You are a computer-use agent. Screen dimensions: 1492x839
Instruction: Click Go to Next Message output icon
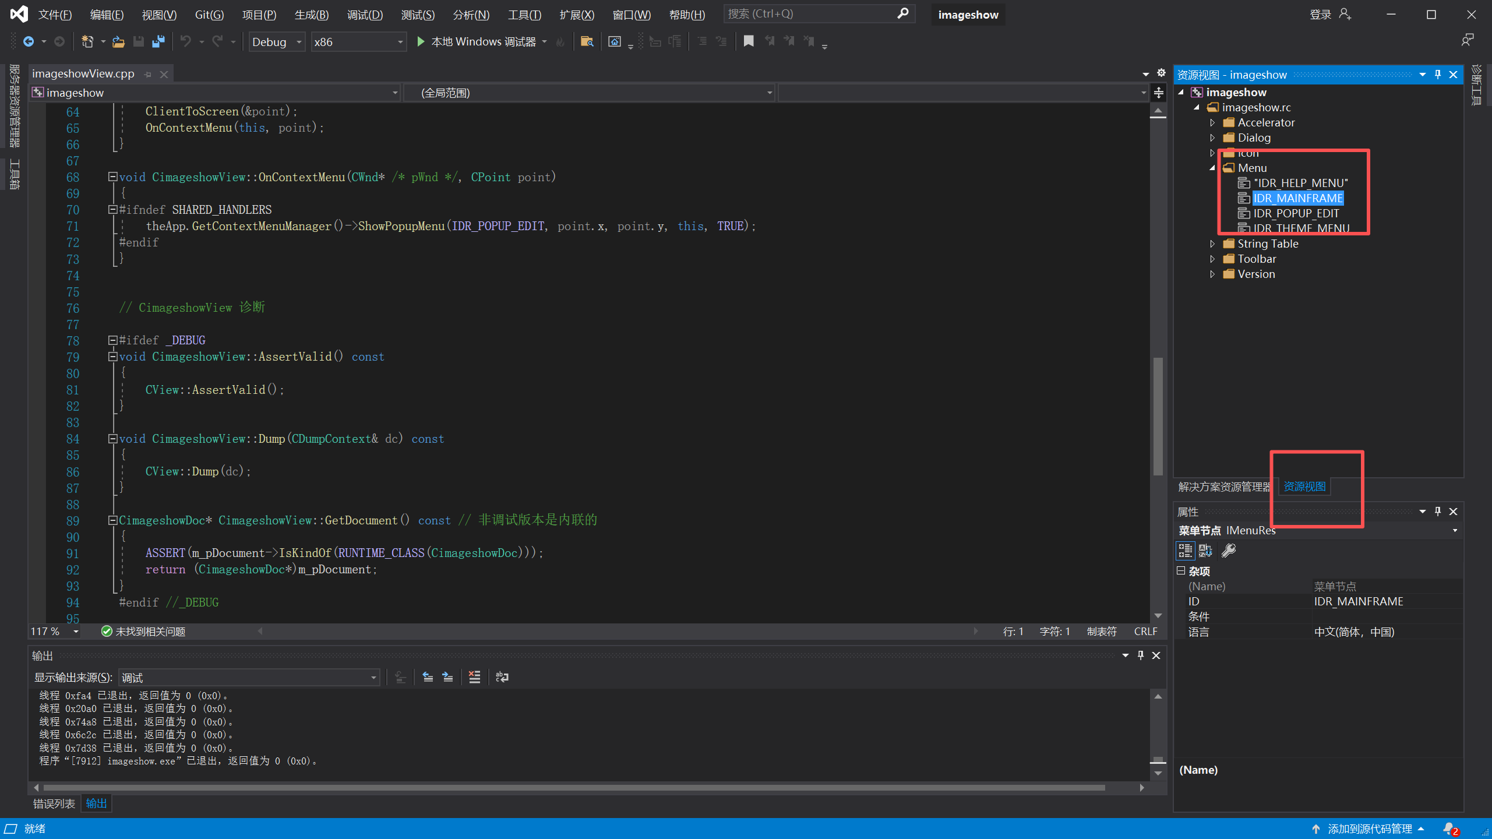(x=447, y=677)
